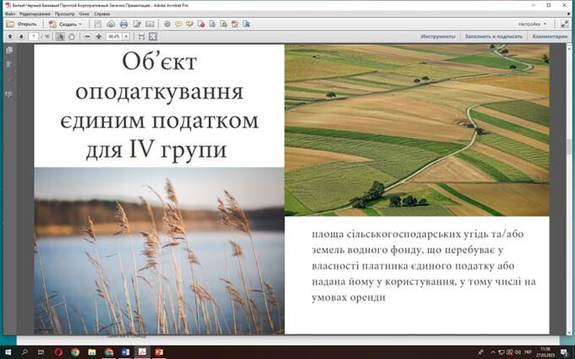The height and width of the screenshot is (359, 575).
Task: Open the Инструменты panel
Action: click(438, 36)
